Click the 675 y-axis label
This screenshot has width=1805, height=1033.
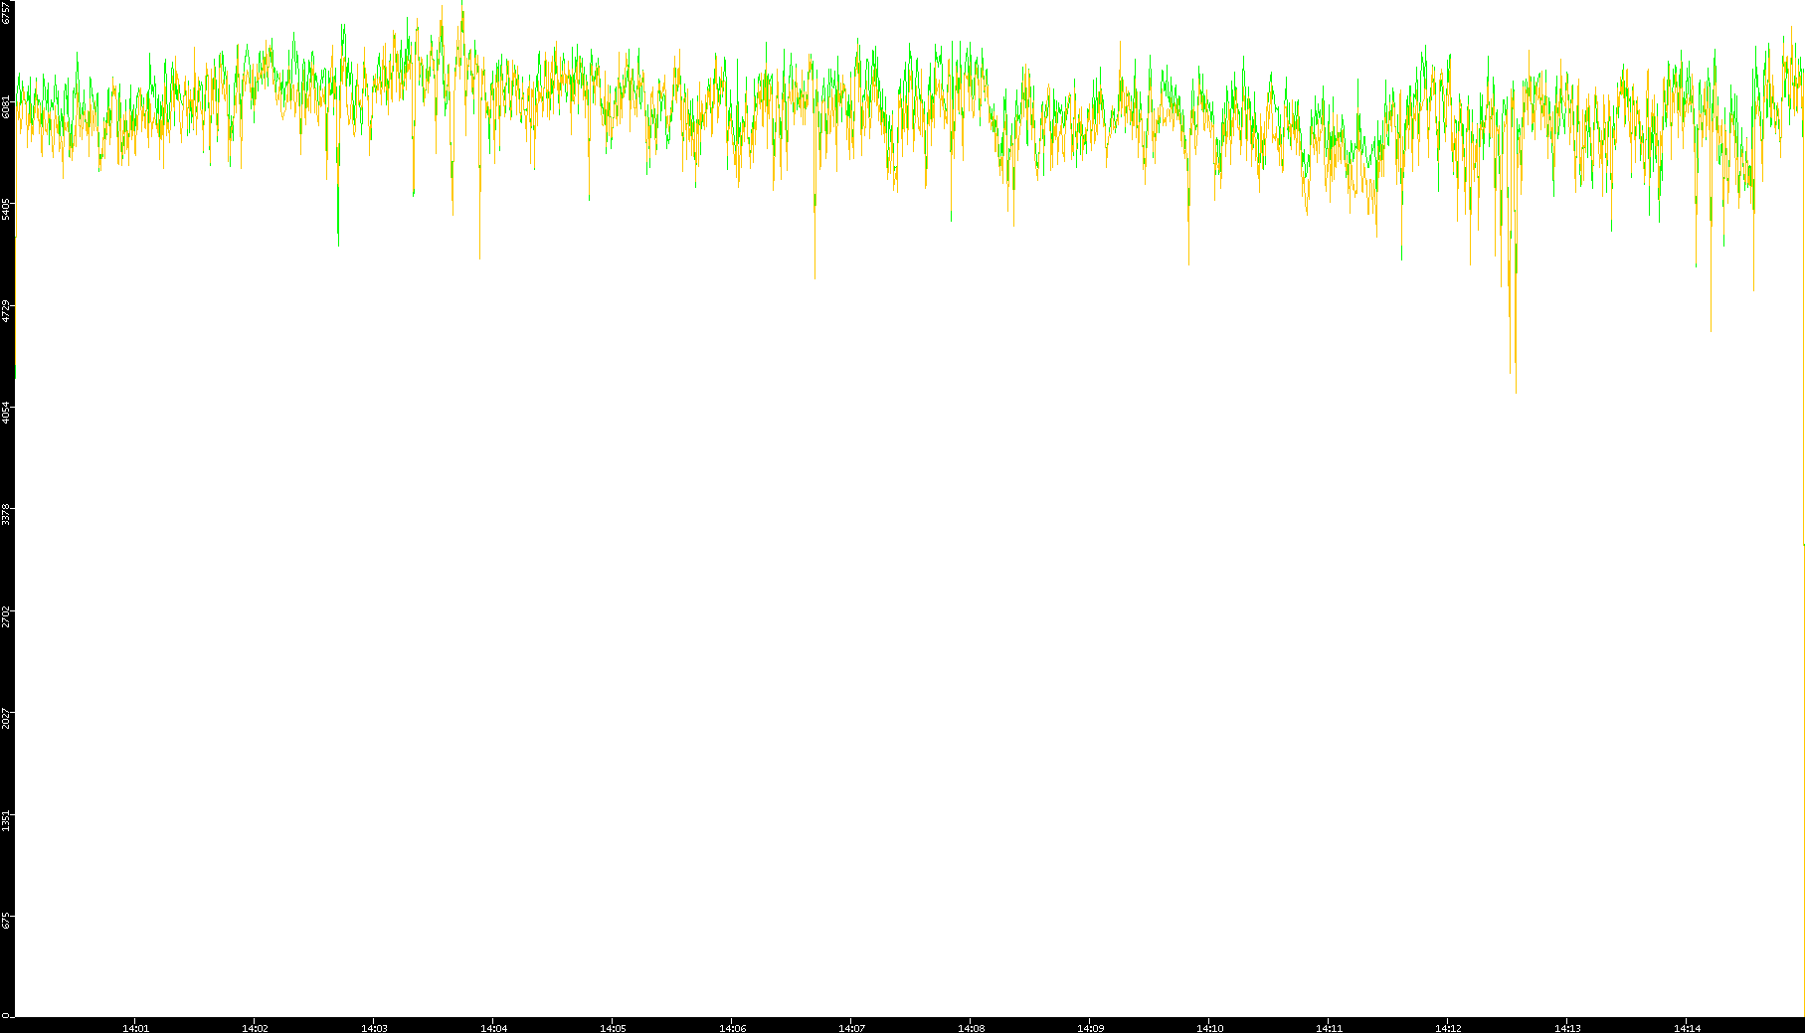(7, 921)
